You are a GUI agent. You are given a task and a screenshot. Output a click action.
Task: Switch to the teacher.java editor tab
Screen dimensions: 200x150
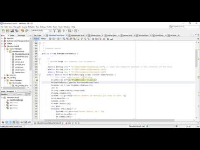click(112, 35)
